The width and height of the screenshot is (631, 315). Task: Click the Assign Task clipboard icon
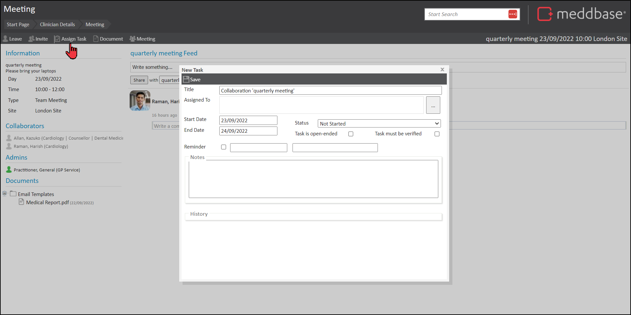tap(57, 39)
